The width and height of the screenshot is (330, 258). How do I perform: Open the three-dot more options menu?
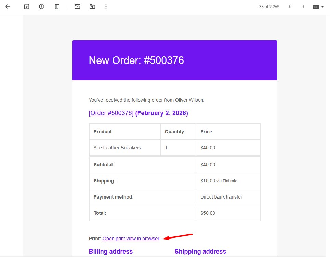click(106, 6)
